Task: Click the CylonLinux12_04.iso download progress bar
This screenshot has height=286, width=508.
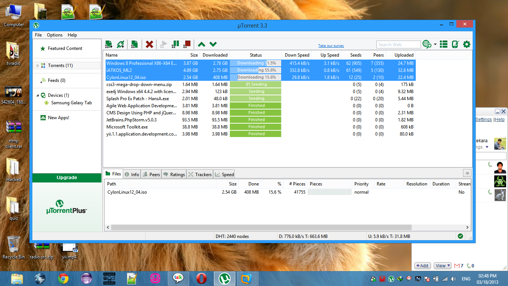Action: [255, 77]
